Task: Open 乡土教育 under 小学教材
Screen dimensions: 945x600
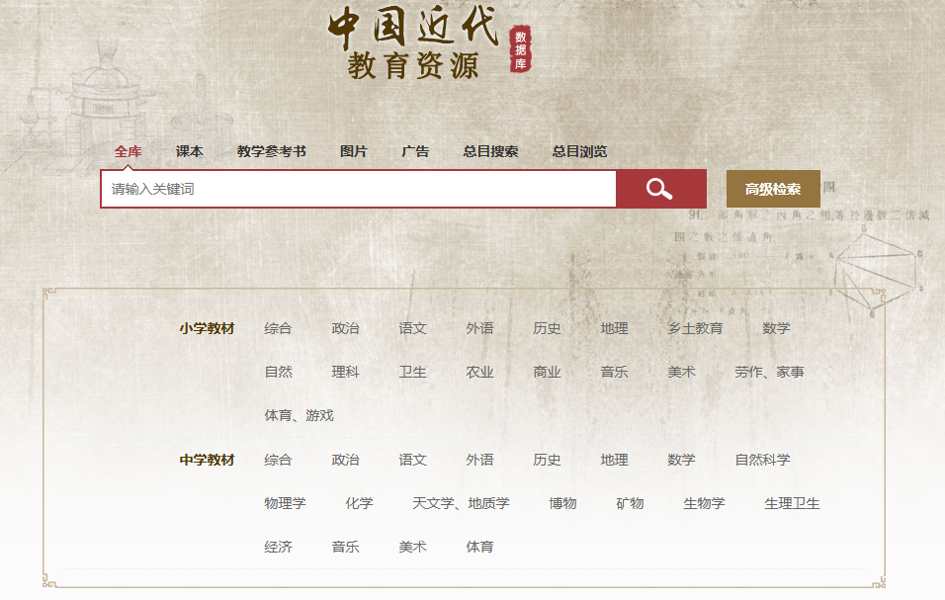Action: pos(695,328)
